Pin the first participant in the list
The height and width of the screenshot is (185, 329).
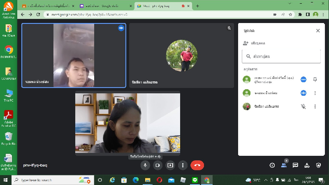[315, 79]
